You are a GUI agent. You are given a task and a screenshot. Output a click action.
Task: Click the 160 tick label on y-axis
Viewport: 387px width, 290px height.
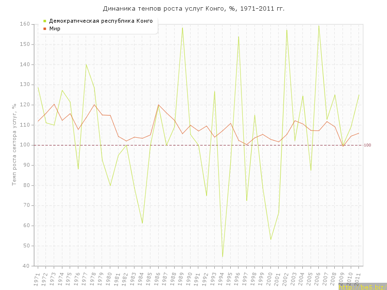pyautogui.click(x=25, y=24)
